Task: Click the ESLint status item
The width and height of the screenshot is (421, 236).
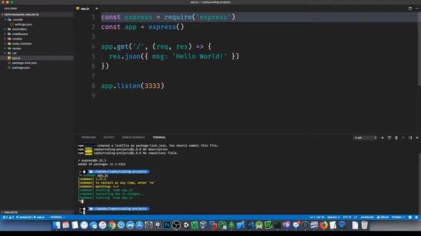Action: 383,217
